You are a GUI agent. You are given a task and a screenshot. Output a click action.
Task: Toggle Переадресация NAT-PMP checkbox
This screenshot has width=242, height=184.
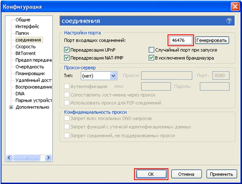click(67, 58)
